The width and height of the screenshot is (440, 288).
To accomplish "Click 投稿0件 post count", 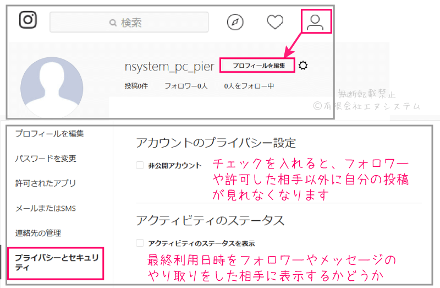I will [x=136, y=86].
